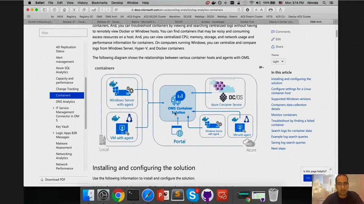Expand Logic Apps B2B Messages item
The width and height of the screenshot is (364, 204).
pyautogui.click(x=53, y=133)
